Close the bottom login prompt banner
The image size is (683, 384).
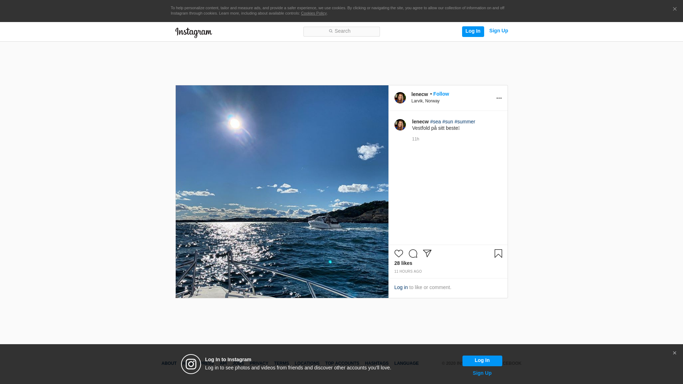(674, 353)
